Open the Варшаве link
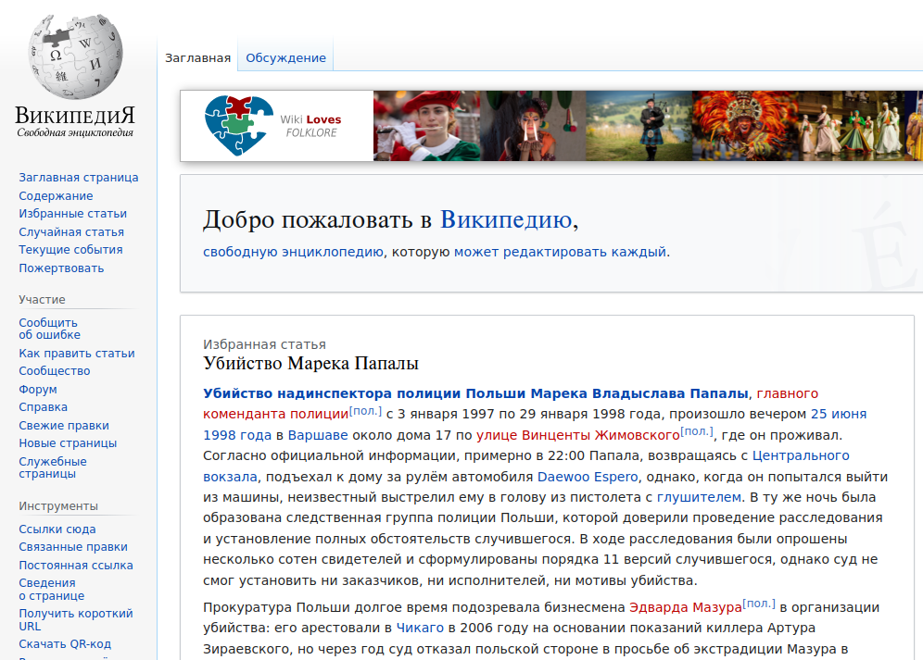This screenshot has width=923, height=660. [318, 435]
